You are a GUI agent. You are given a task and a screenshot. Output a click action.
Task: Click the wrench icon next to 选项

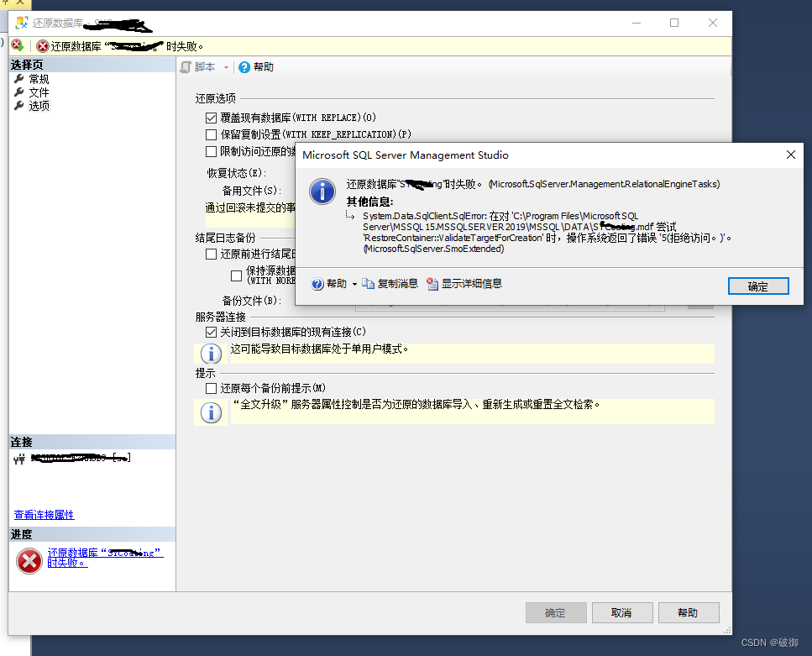point(19,106)
